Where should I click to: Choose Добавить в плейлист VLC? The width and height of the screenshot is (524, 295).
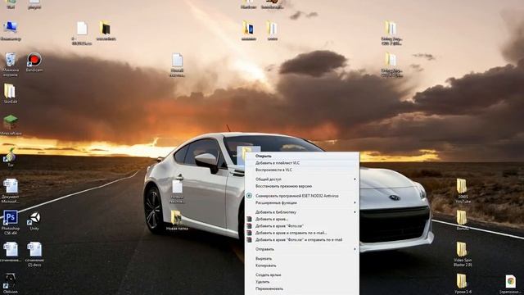[278, 163]
